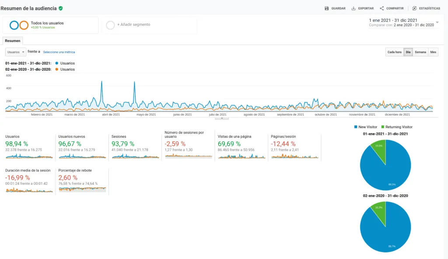Click the blue New Visitor legend swatch
The width and height of the screenshot is (448, 259).
coord(355,127)
